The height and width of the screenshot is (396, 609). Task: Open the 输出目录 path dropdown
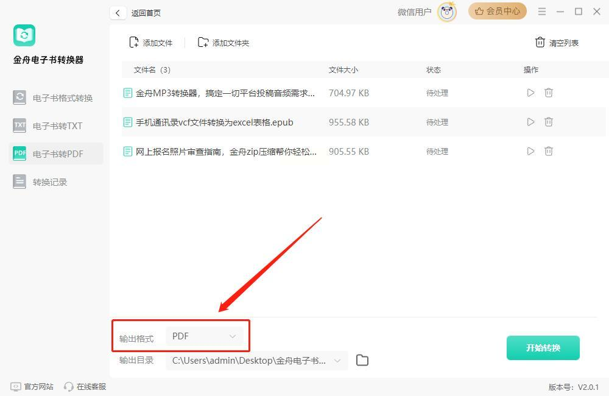click(x=257, y=361)
